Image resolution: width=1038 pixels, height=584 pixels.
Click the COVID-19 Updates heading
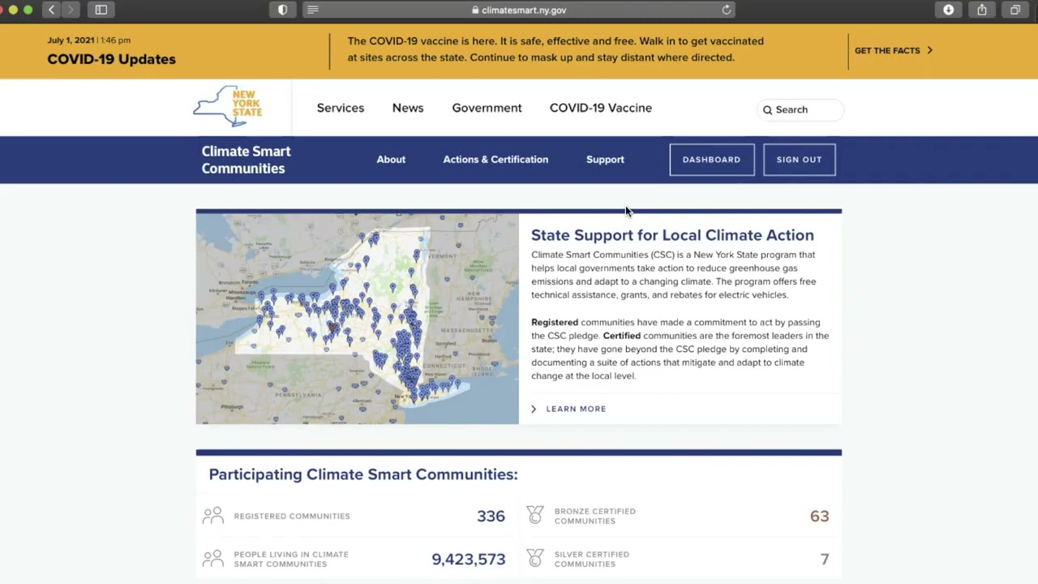click(111, 59)
